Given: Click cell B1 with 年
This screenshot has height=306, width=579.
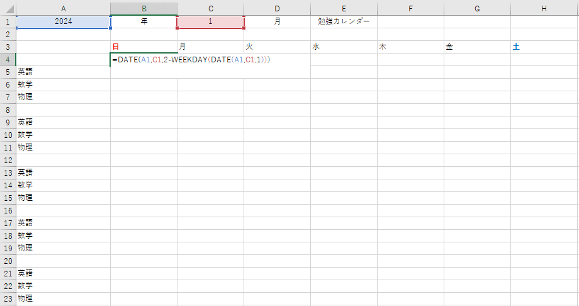Looking at the screenshot, I should click(144, 21).
